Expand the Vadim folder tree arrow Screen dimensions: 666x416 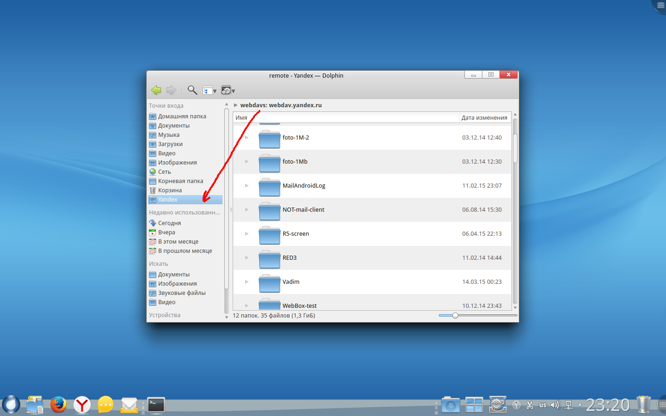[247, 282]
